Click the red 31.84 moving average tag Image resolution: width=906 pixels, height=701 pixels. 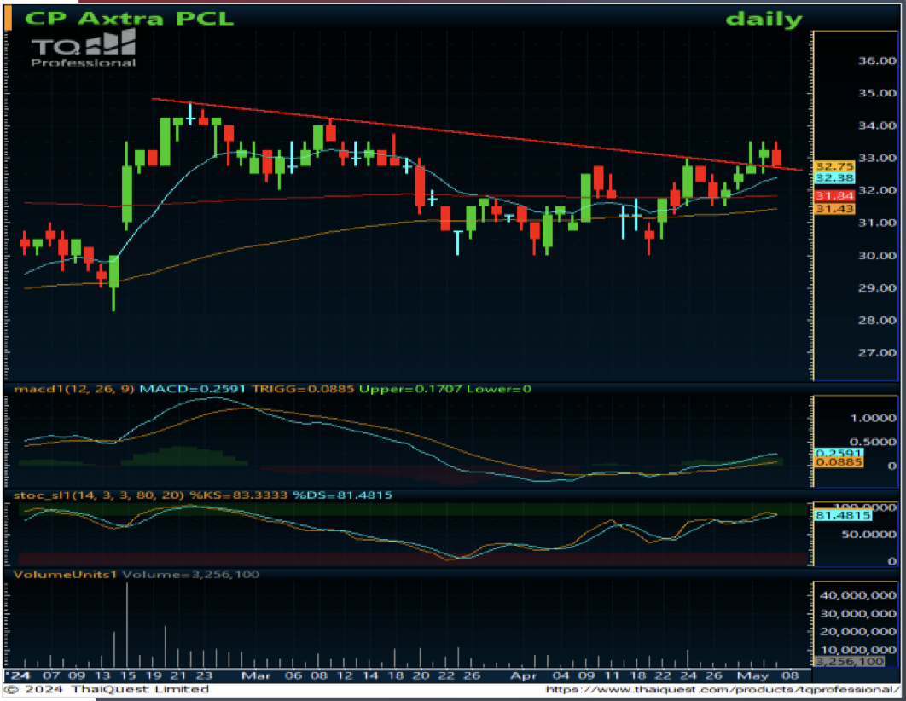[834, 196]
